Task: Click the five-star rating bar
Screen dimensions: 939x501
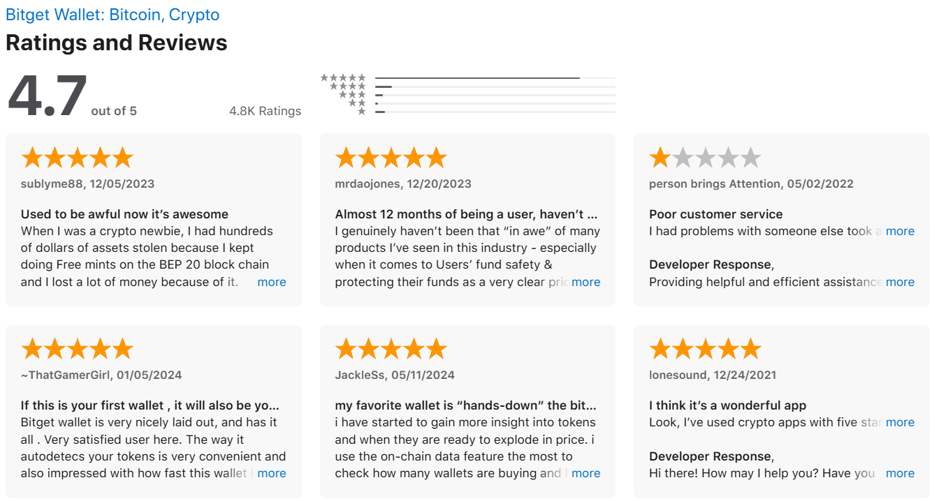Action: click(x=495, y=78)
